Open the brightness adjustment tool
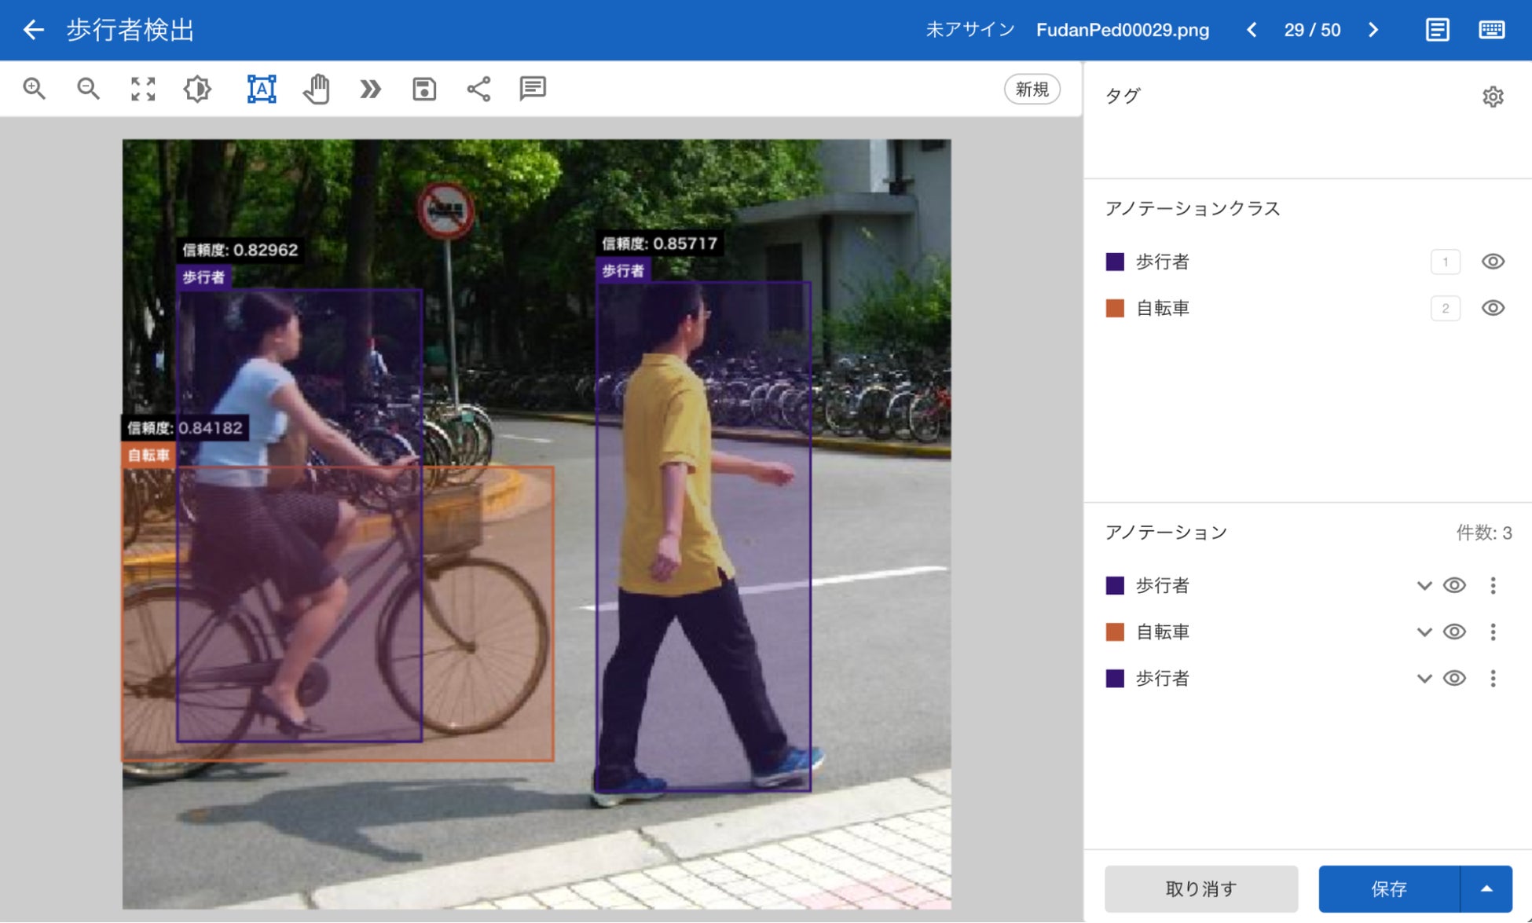This screenshot has height=923, width=1532. 197,89
